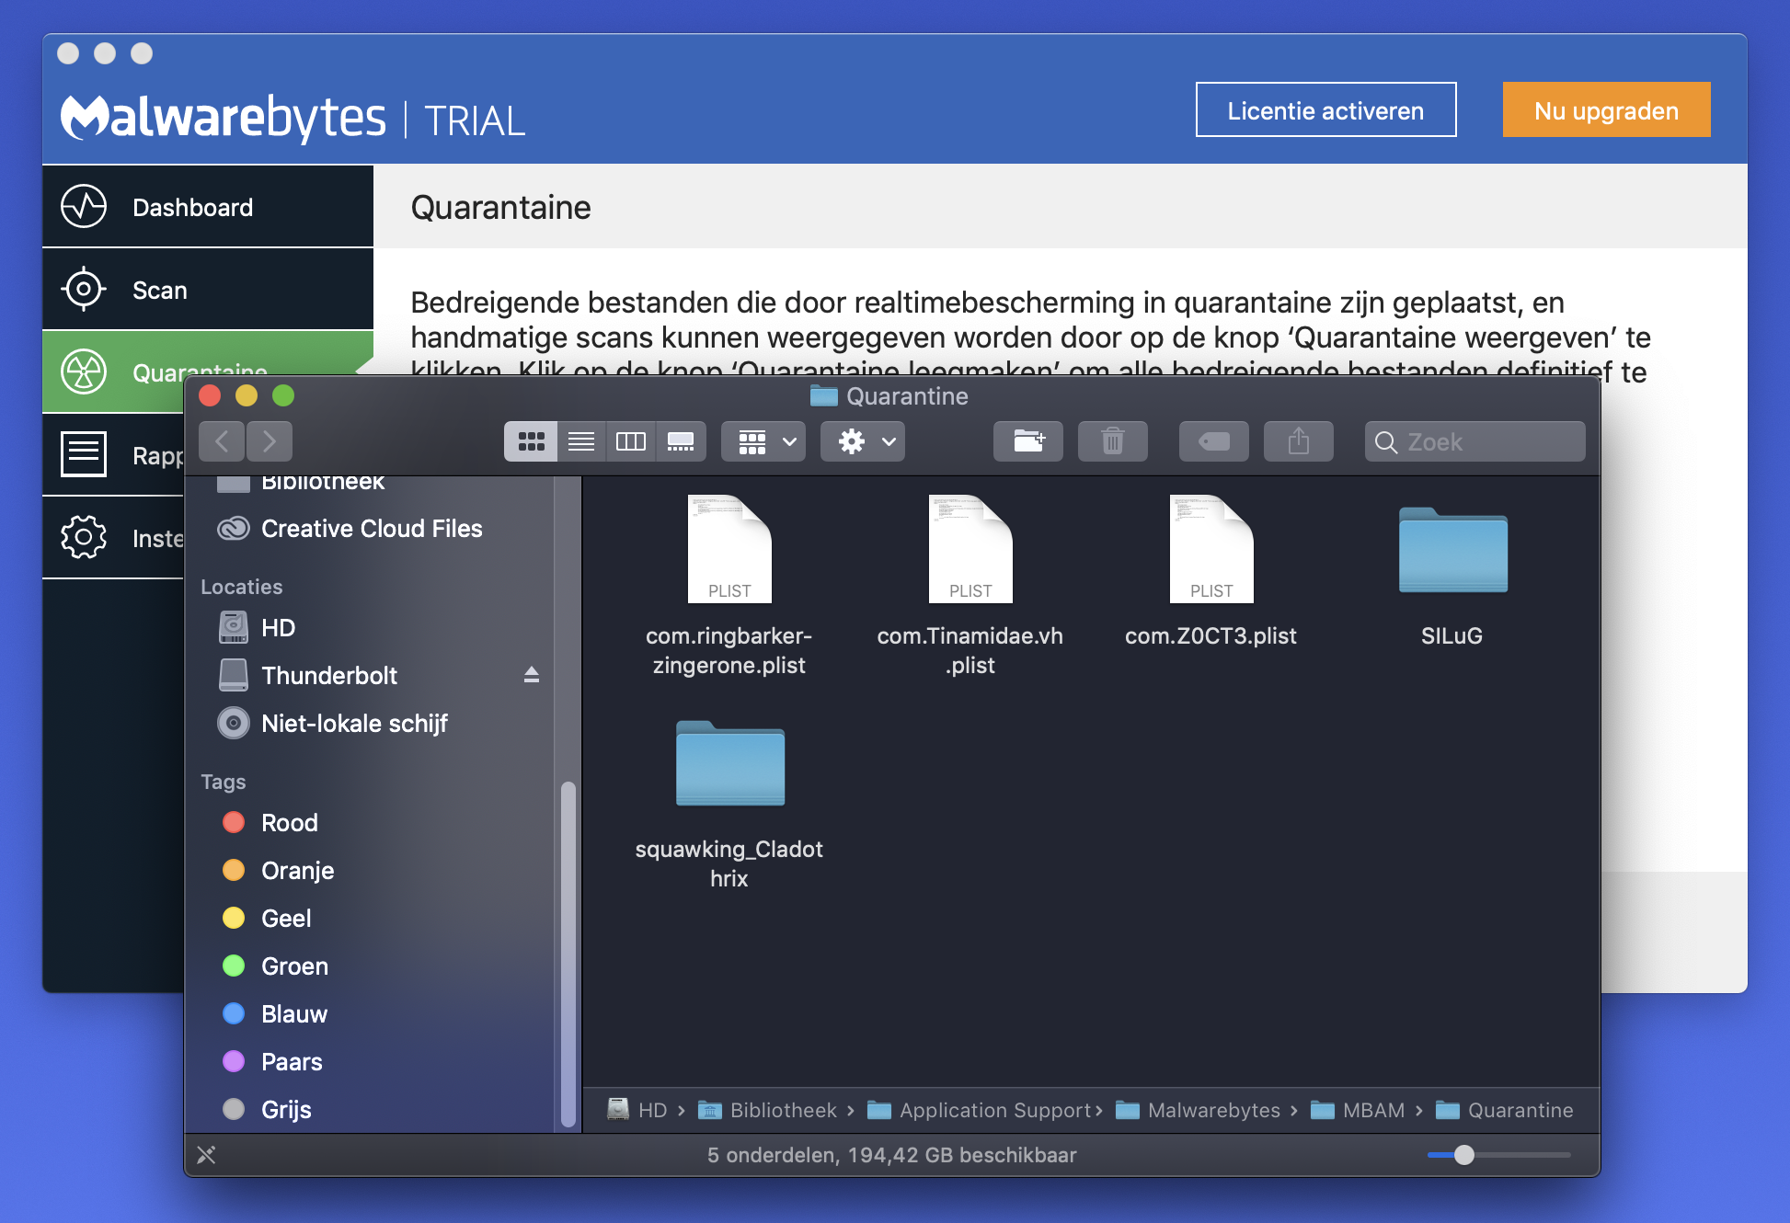The height and width of the screenshot is (1223, 1790).
Task: Create new folder from Finder toolbar
Action: [x=1028, y=442]
